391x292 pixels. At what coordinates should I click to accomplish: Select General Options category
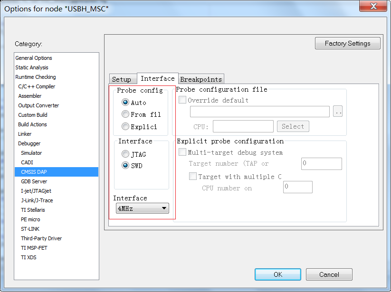click(x=34, y=58)
